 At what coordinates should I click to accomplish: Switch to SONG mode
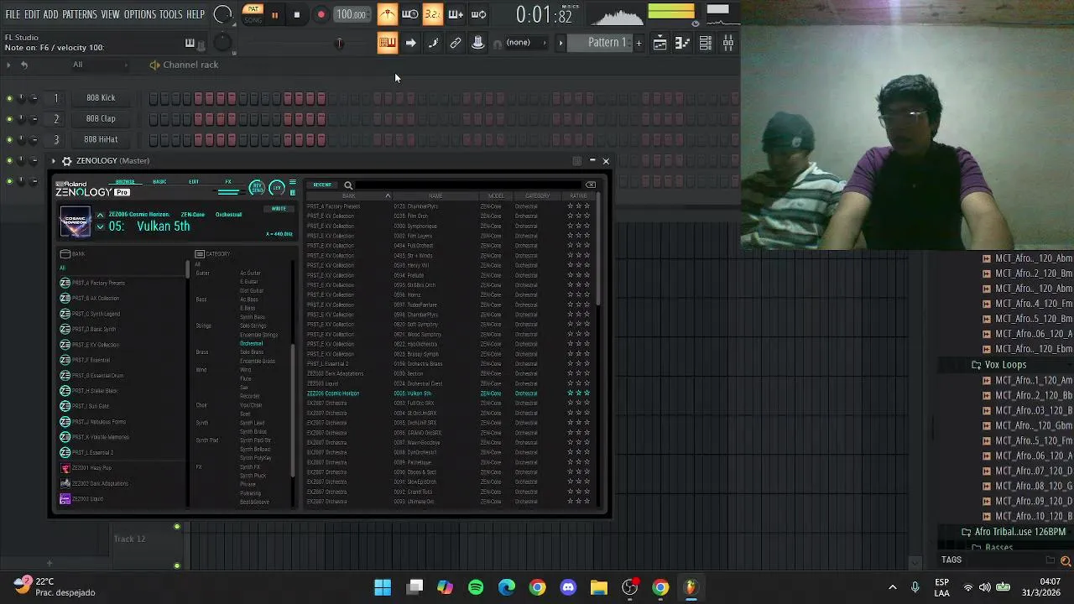(253, 19)
